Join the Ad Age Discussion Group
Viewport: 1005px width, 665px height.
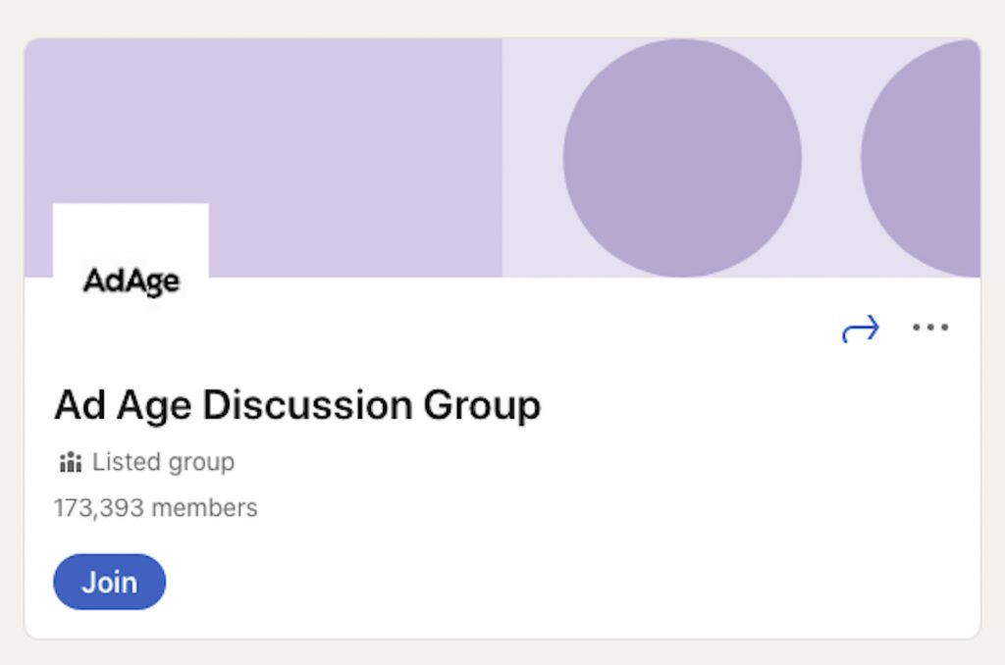tap(110, 582)
